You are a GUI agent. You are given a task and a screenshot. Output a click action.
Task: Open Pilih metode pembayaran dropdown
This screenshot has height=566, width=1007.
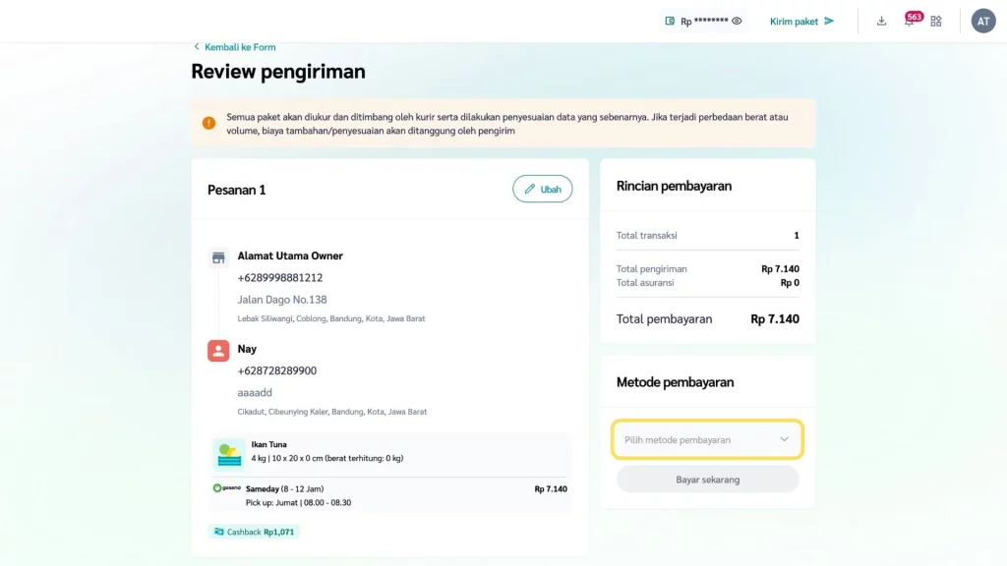click(x=696, y=439)
